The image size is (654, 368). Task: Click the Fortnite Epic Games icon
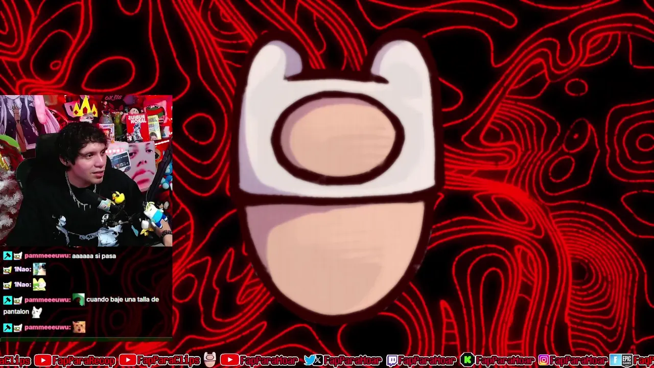(620, 360)
